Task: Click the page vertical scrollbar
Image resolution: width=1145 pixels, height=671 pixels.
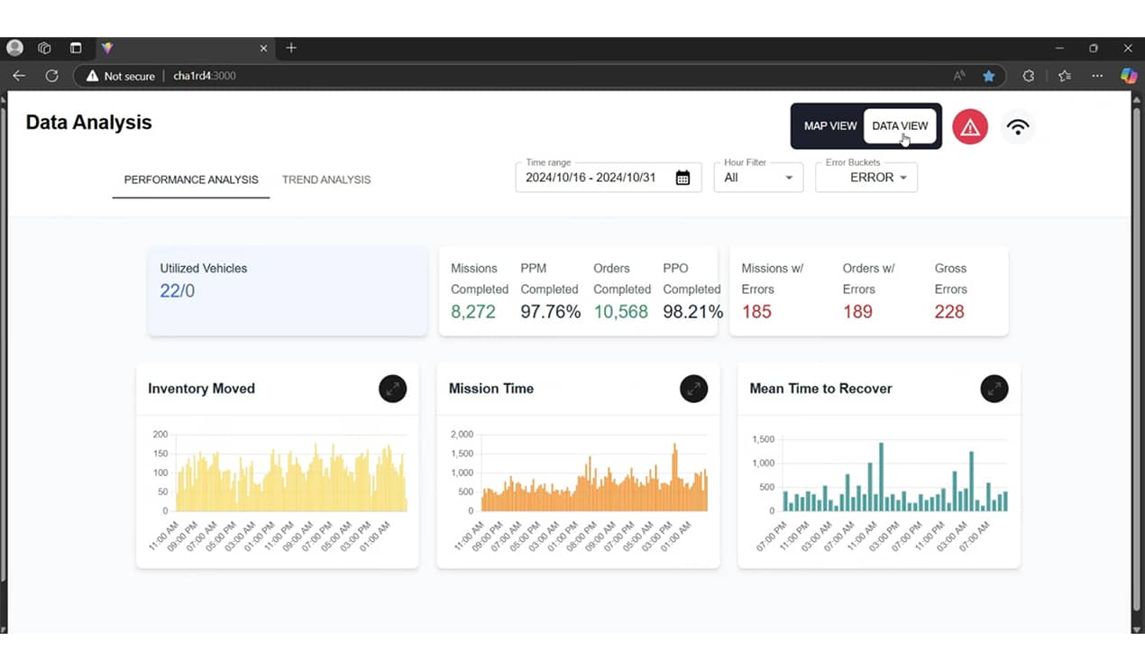Action: [1138, 361]
